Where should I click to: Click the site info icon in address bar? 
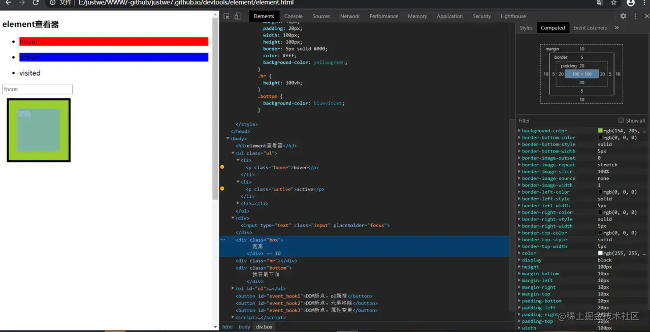(54, 3)
